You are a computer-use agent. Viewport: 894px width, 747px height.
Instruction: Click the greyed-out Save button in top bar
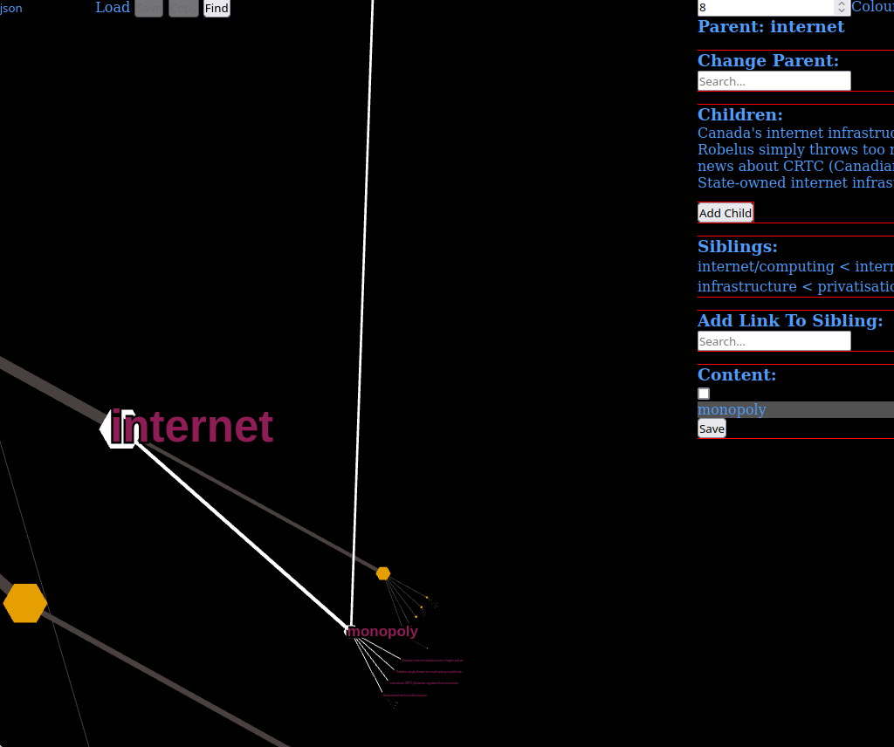(148, 9)
